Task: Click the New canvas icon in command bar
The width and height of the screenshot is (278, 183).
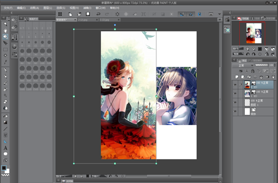Action: [x=70, y=14]
